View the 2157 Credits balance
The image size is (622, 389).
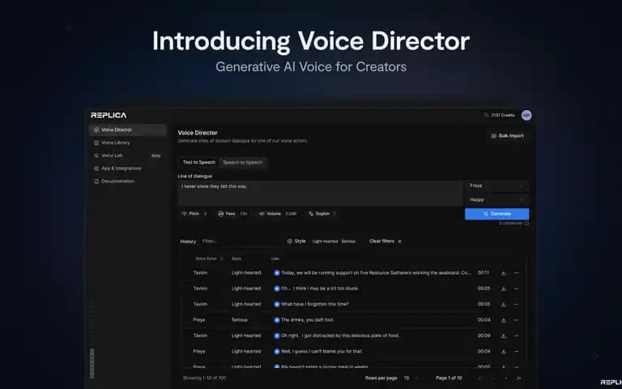tap(499, 115)
